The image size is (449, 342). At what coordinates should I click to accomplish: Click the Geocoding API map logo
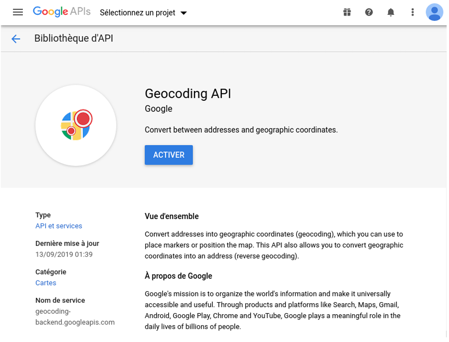tap(76, 125)
